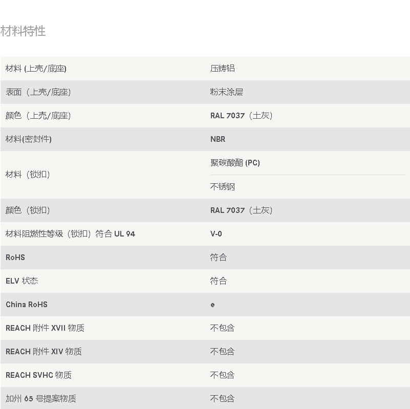Select the 材料（锁扣）row label
Image resolution: width=410 pixels, height=409 pixels.
pyautogui.click(x=28, y=175)
